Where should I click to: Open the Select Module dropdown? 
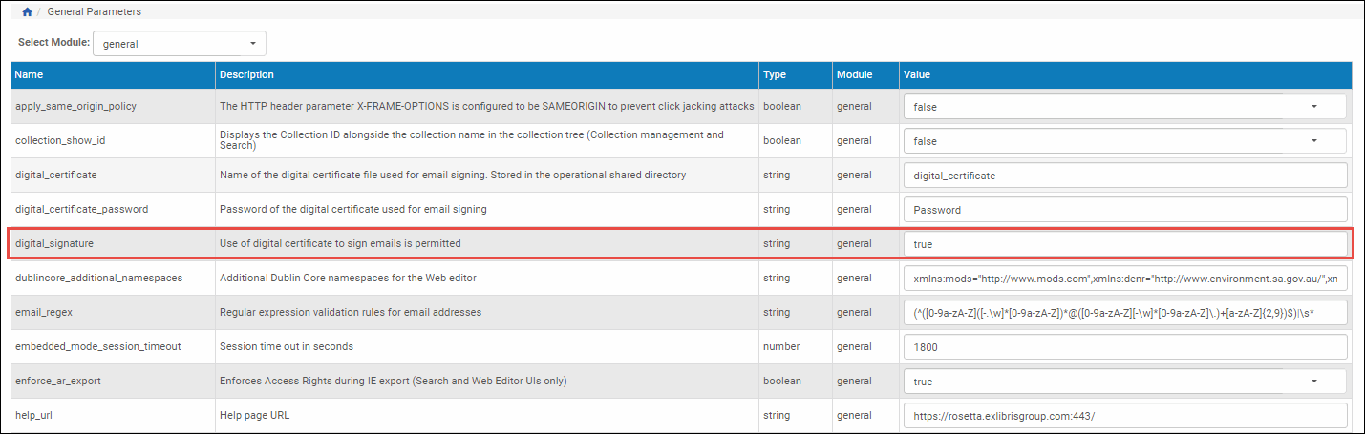179,44
